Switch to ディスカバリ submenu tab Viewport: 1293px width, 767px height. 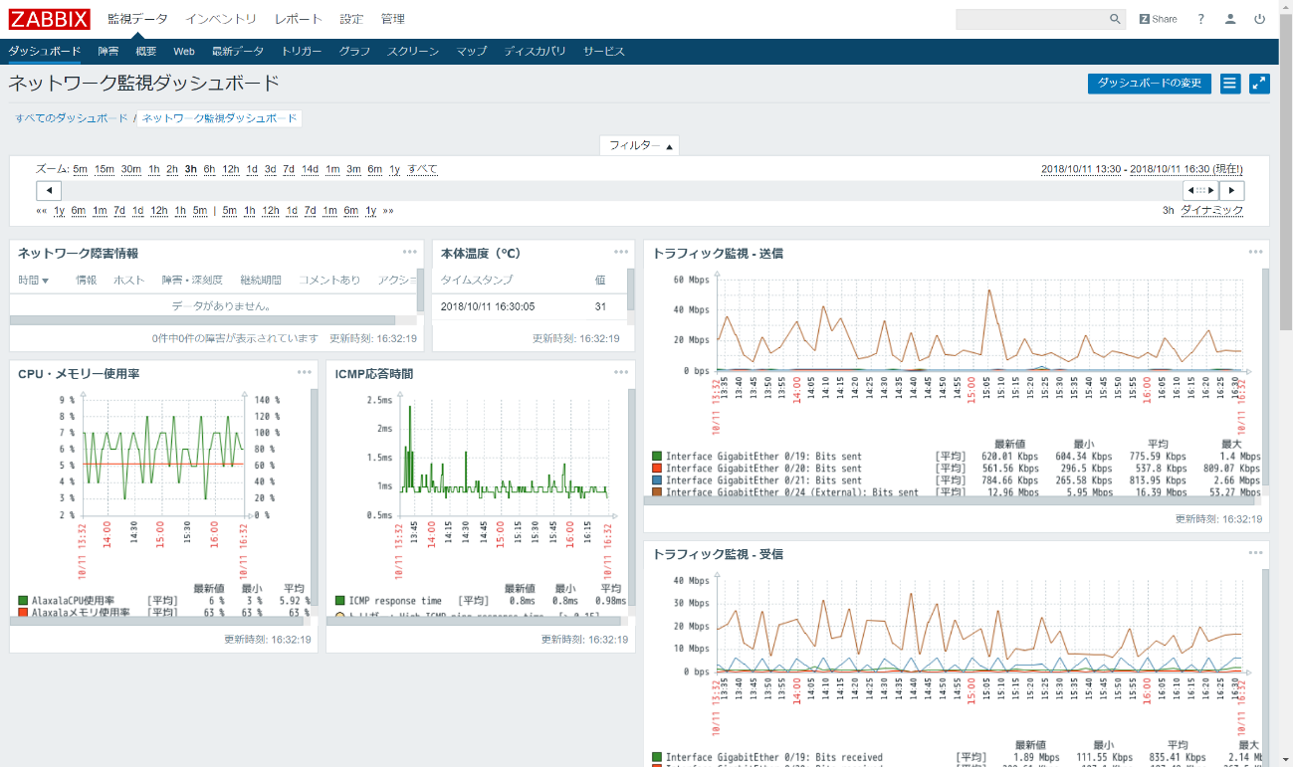point(535,51)
